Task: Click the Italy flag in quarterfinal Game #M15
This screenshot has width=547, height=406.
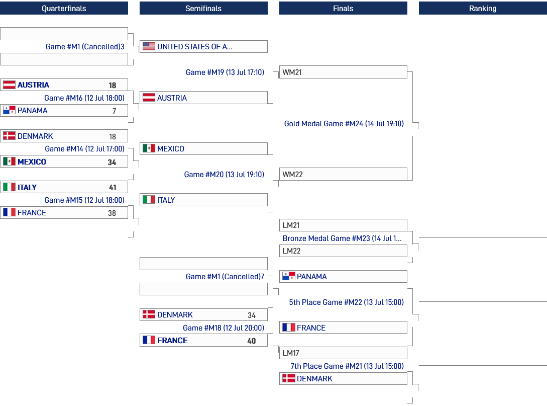Action: tap(9, 187)
